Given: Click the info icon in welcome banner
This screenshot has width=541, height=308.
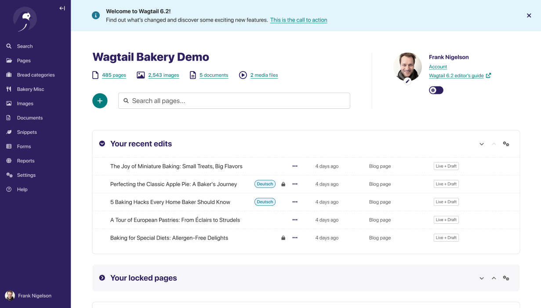Looking at the screenshot, I should point(96,15).
